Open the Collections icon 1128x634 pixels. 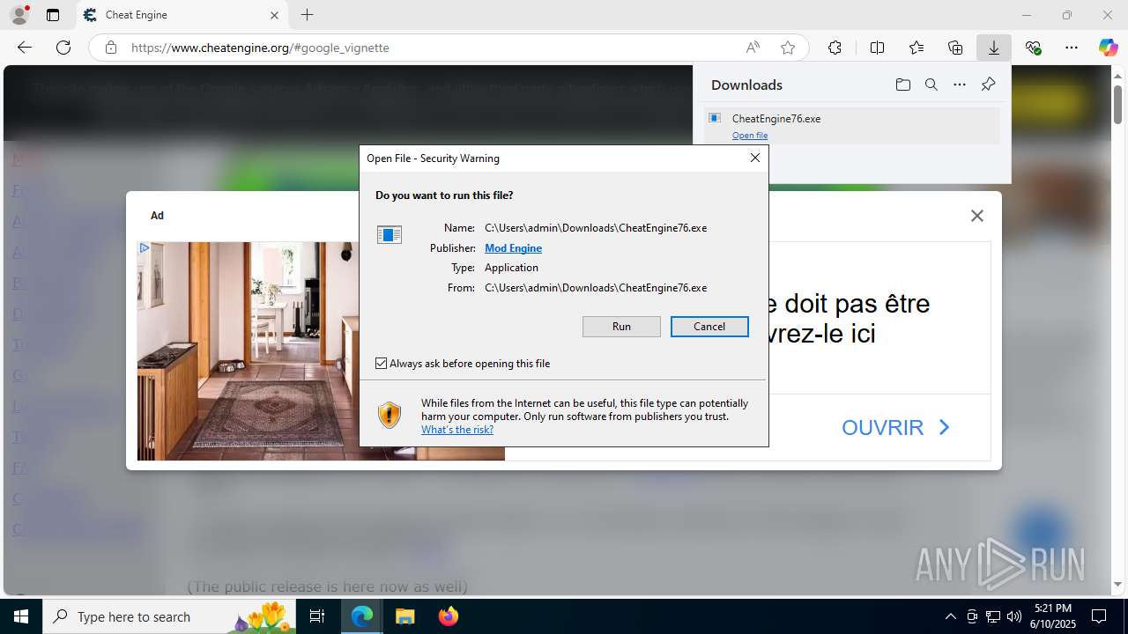click(x=955, y=48)
